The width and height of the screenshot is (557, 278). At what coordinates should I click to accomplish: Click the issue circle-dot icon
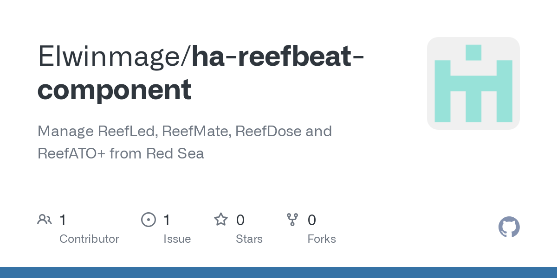pyautogui.click(x=149, y=220)
